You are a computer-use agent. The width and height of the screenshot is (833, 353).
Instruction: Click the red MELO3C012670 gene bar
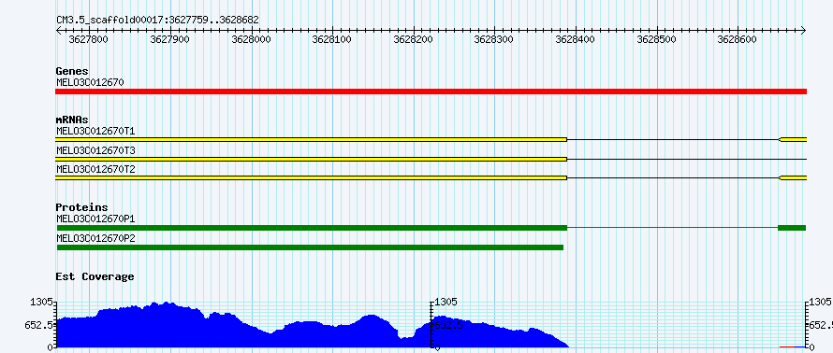[x=431, y=92]
